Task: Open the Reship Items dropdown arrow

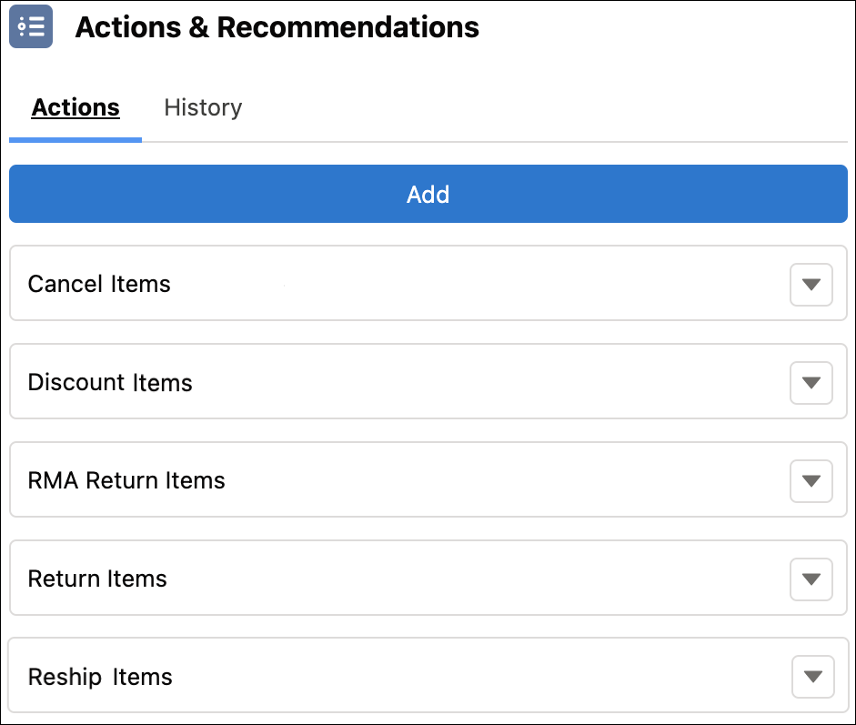Action: [x=813, y=677]
